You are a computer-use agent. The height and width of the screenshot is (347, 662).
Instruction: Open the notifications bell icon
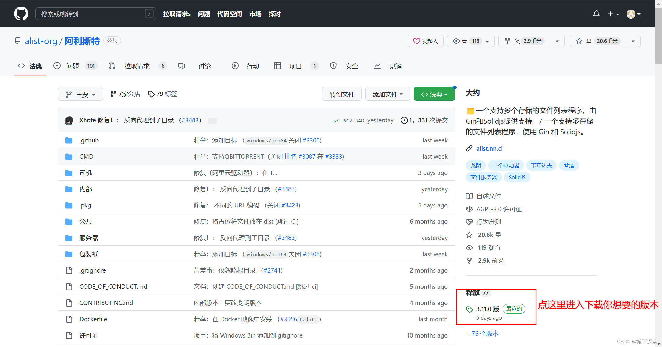coord(596,14)
